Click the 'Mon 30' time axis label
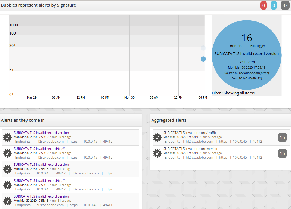This screenshot has width=291, height=209. coord(129,97)
